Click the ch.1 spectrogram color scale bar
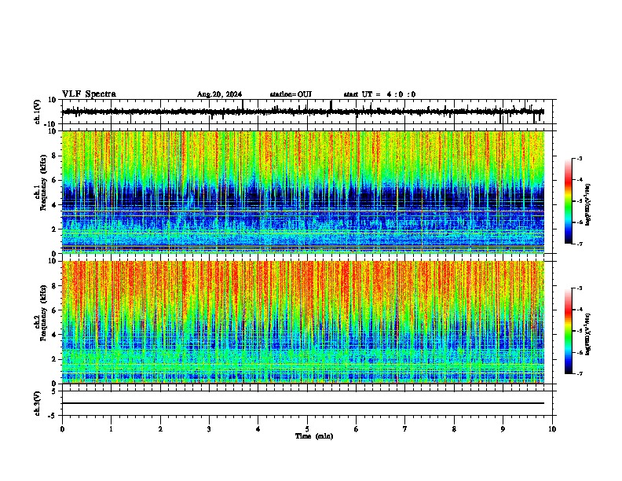Screen dimensions: 622x481 point(569,201)
